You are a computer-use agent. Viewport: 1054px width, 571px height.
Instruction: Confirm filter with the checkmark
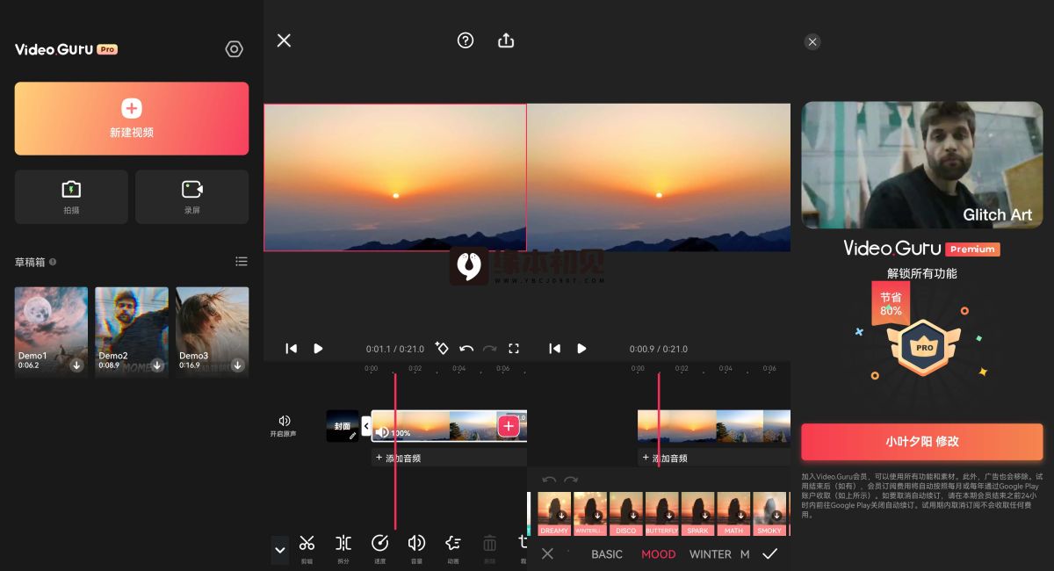point(770,553)
